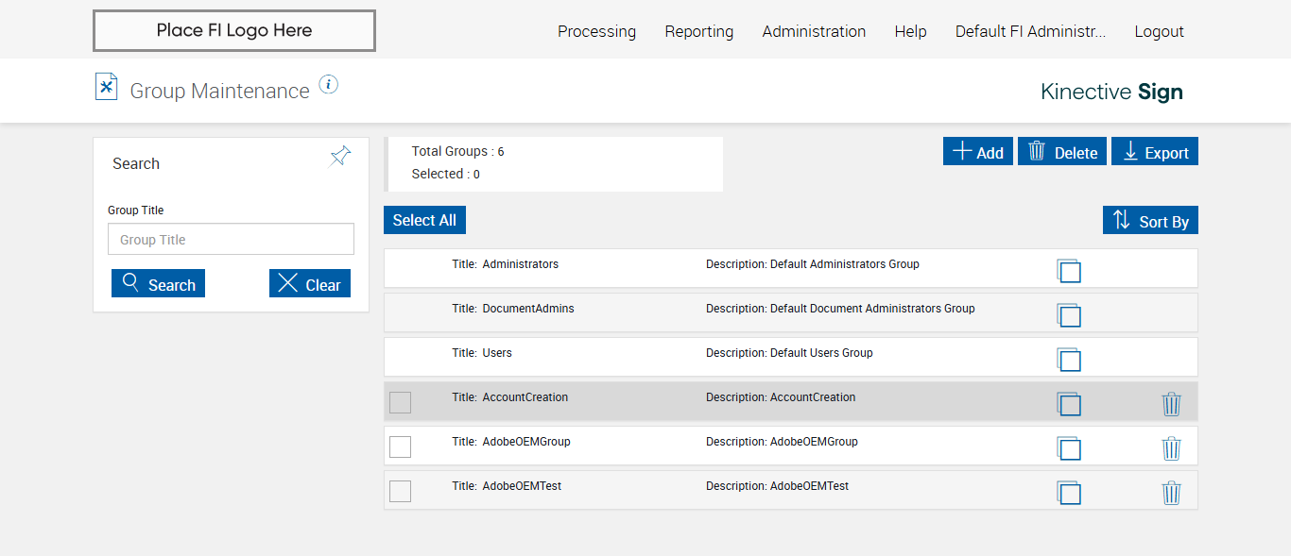Click the Group Maintenance info icon

coord(328,85)
